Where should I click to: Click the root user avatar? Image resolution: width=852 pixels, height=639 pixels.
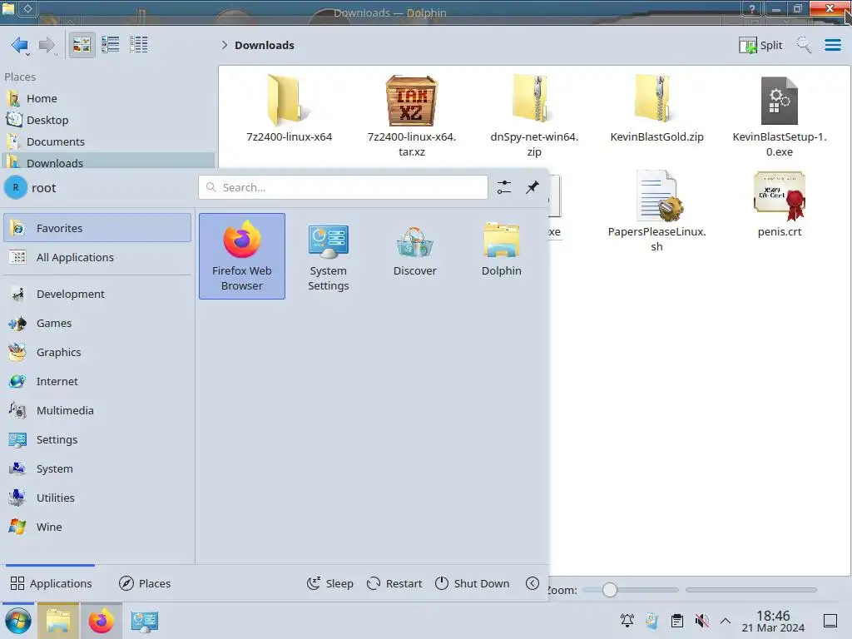16,187
